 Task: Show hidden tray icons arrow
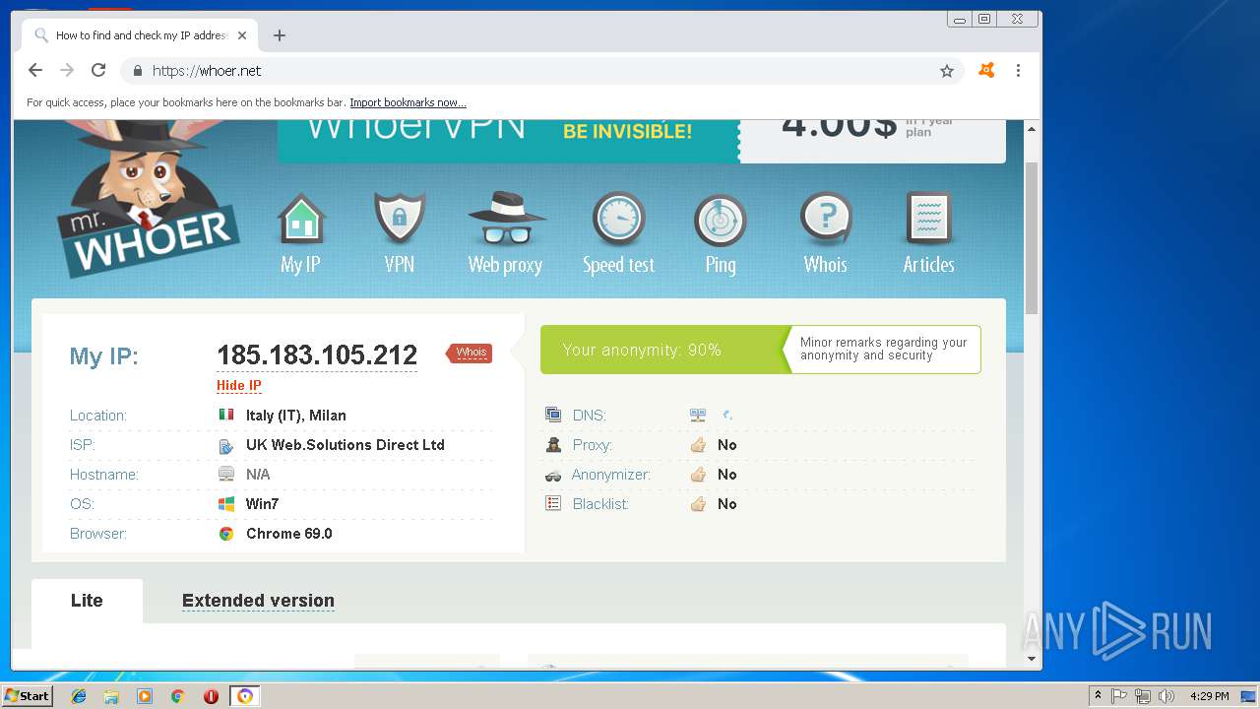point(1098,696)
